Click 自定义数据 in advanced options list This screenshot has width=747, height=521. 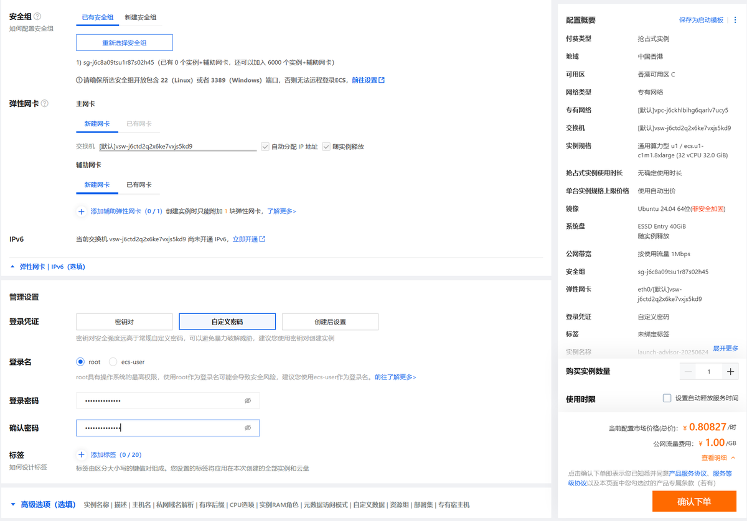[369, 505]
